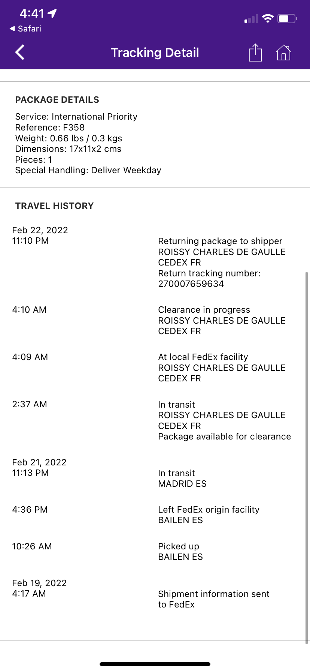Tap the location arrow beside the time

tap(52, 13)
